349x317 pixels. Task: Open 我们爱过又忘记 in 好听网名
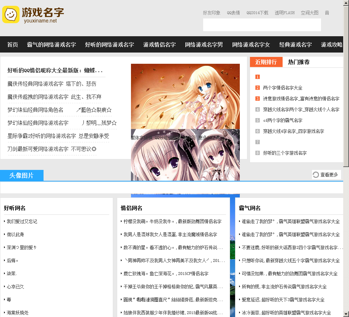pos(22,221)
